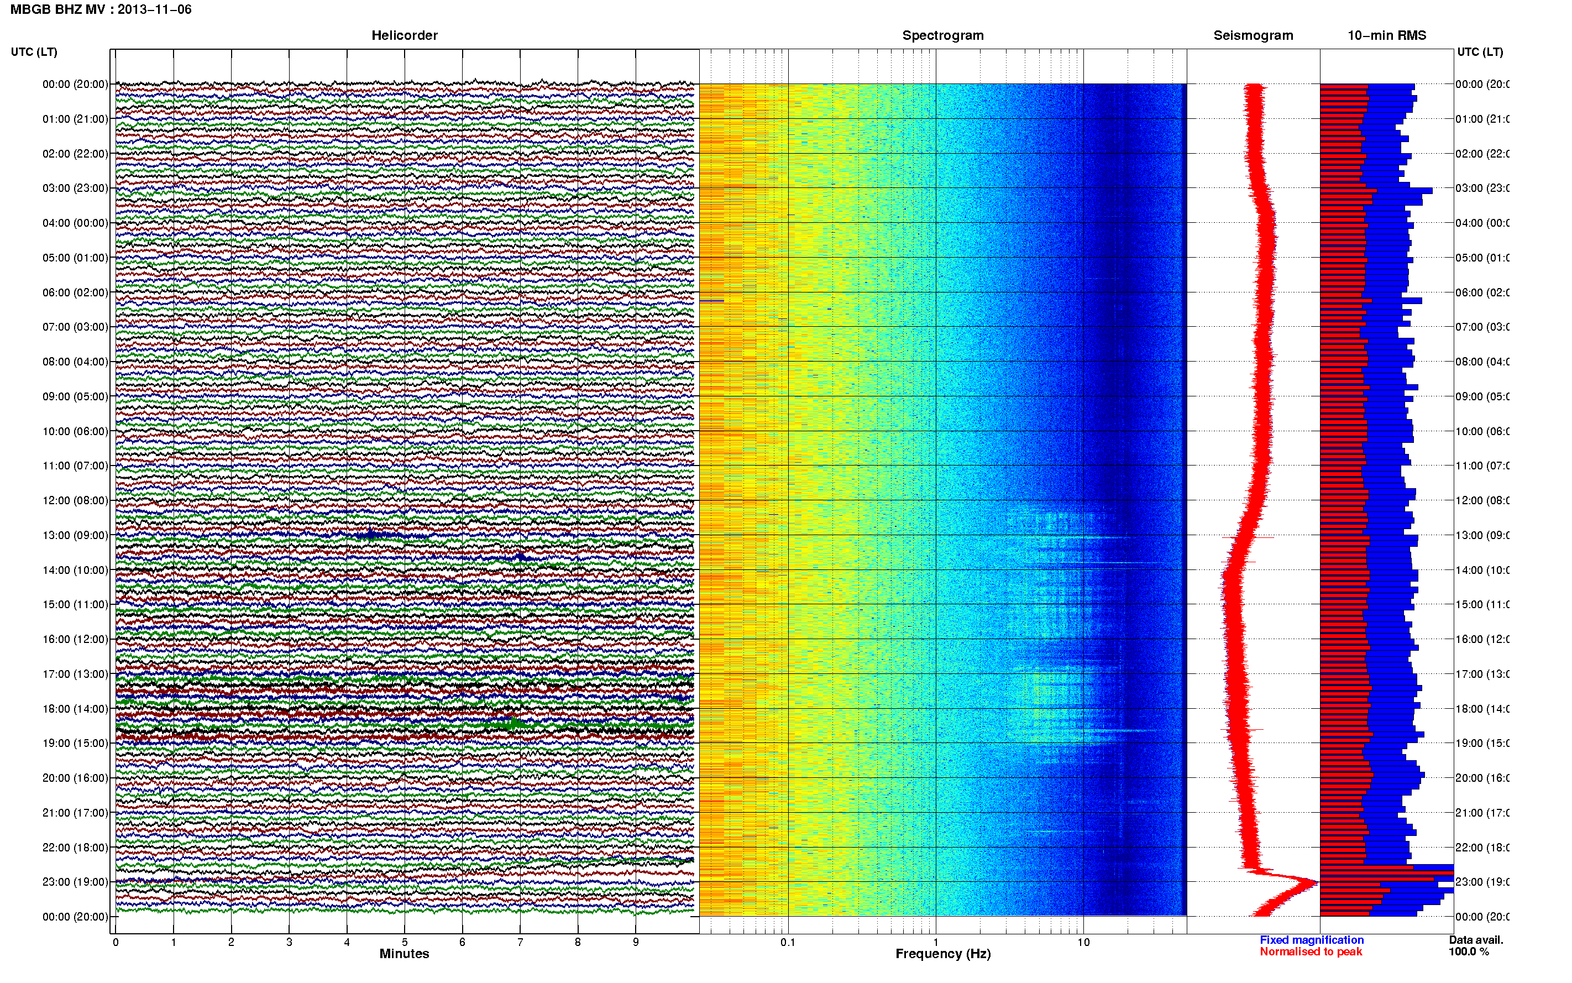Viewport: 1572px width, 983px height.
Task: Click the left '16:00 (12:00)' time label
Action: [x=75, y=639]
